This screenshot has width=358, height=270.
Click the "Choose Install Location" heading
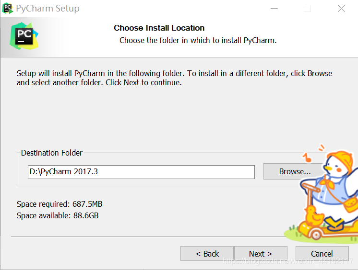tap(159, 28)
